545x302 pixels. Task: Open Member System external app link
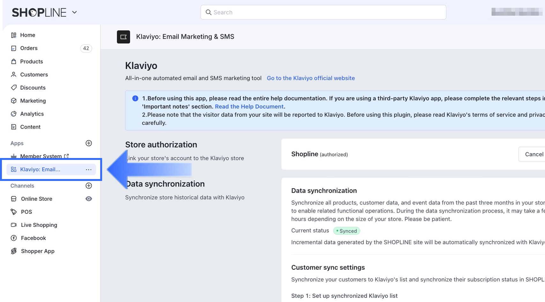[x=41, y=156]
